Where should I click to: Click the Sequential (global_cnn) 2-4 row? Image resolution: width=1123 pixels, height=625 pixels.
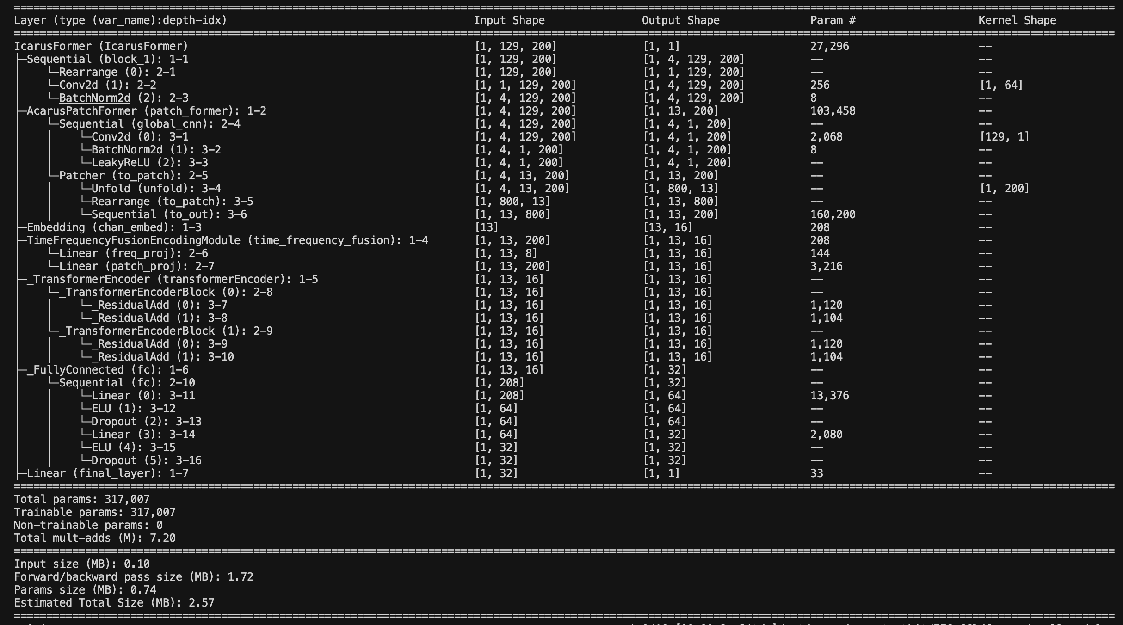click(x=149, y=124)
